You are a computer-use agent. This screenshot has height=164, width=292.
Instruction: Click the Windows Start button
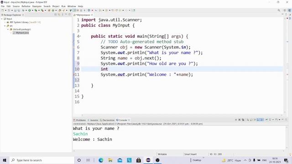pos(5,160)
